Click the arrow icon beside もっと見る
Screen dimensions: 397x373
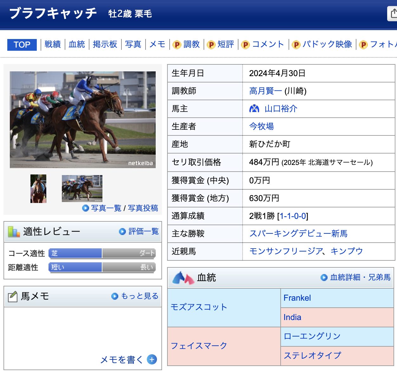[x=115, y=296]
